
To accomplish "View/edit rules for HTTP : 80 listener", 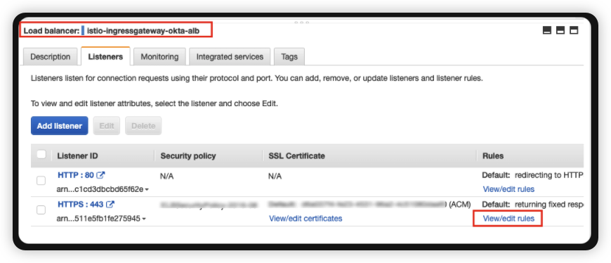I will coord(508,189).
